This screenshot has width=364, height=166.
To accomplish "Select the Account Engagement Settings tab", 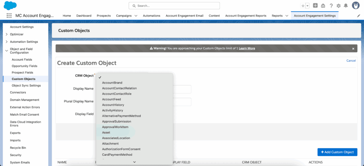I will pos(315,16).
